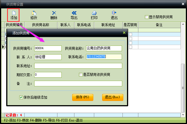This screenshot has width=187, height=124.
Task: Click the 联系电话 column header
Action: (84, 25)
